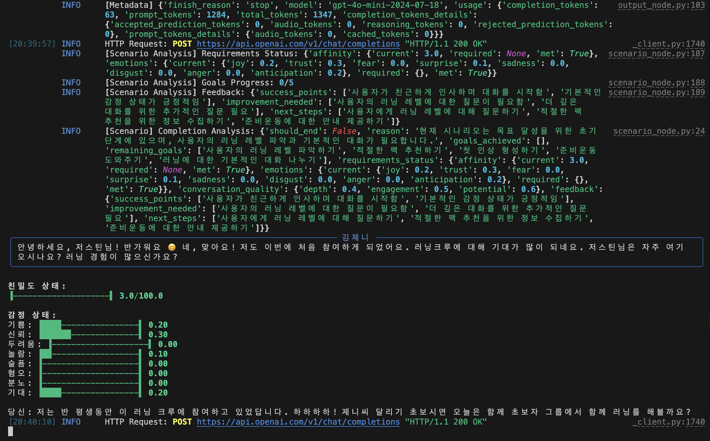This screenshot has height=441, width=710.
Task: Click the smiling emoji in 김제니's message
Action: click(x=172, y=247)
